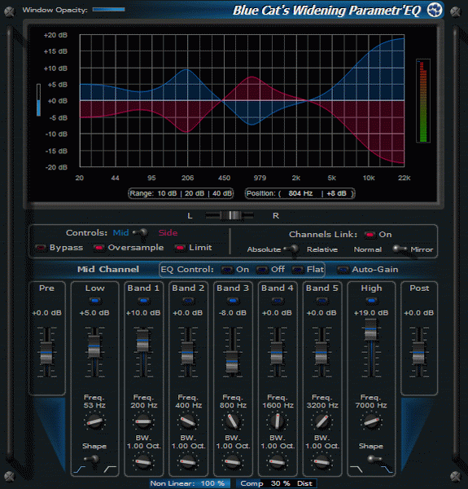Toggle the Oversample LED button

tap(98, 248)
